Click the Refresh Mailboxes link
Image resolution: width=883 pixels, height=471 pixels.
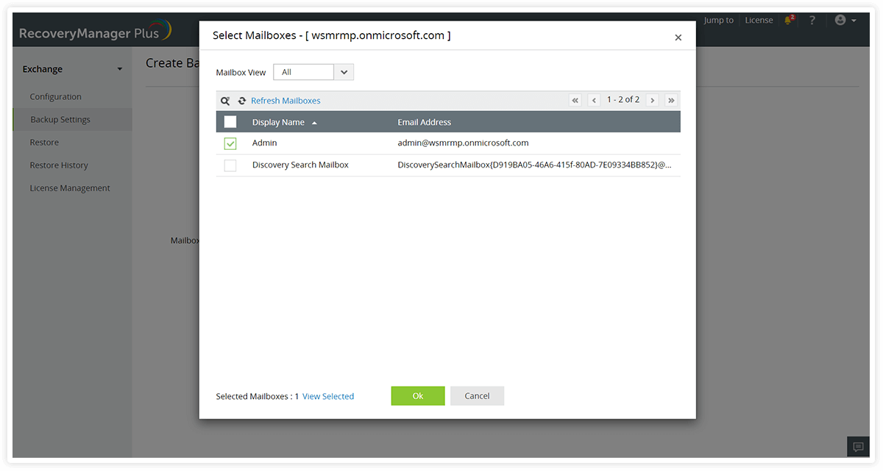[286, 101]
